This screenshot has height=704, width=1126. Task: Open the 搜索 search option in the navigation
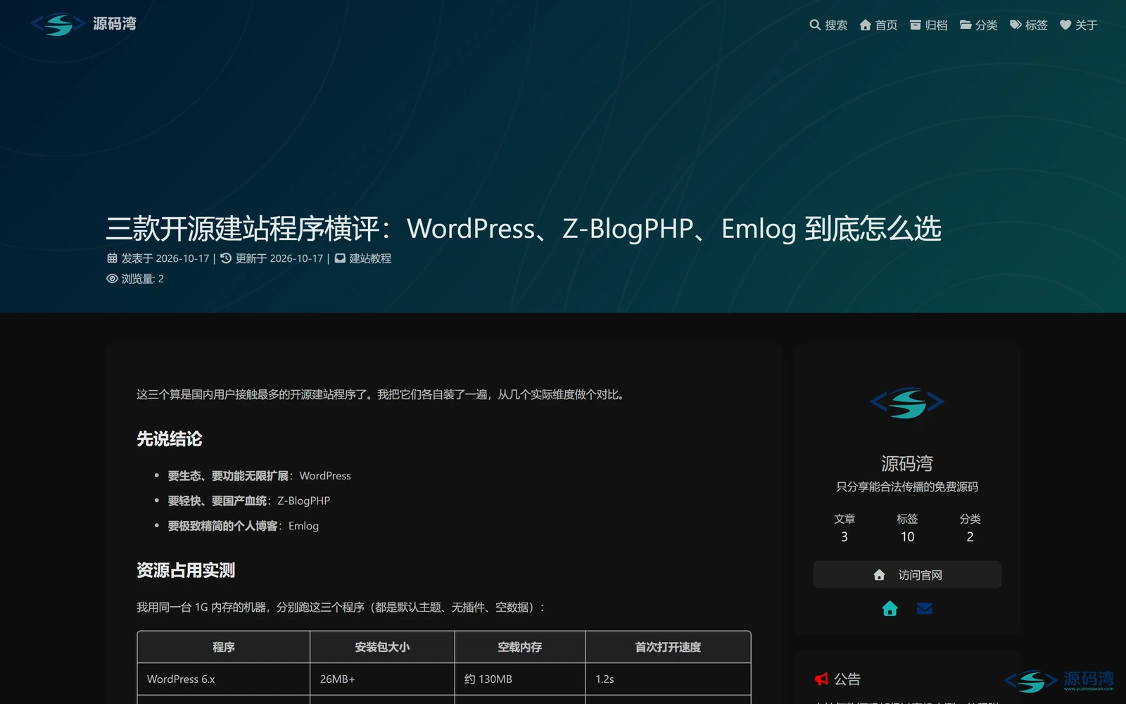click(x=828, y=25)
